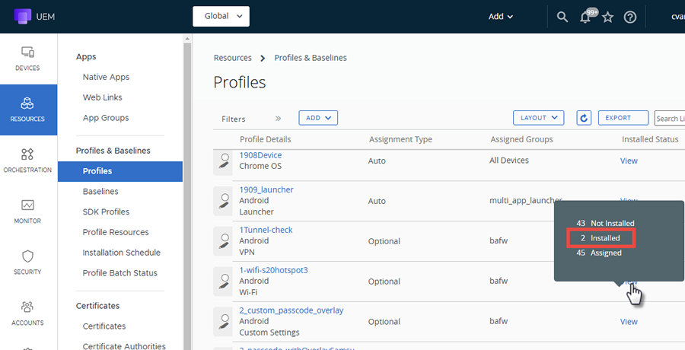Open Native Apps menu item
This screenshot has width=685, height=350.
click(106, 77)
